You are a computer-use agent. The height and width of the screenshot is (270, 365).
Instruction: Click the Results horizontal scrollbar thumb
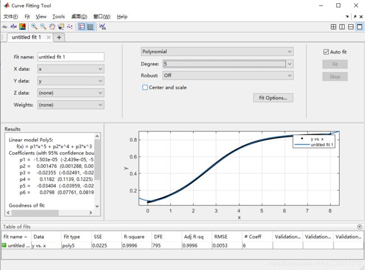click(x=35, y=213)
